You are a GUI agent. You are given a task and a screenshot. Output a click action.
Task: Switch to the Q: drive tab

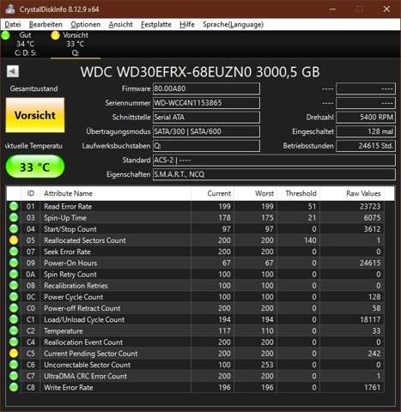pos(76,44)
